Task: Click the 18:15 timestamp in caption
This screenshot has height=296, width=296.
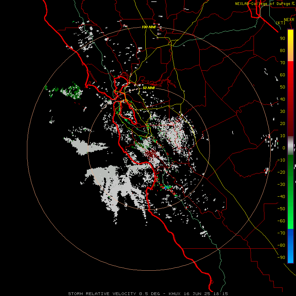Action: coord(220,294)
